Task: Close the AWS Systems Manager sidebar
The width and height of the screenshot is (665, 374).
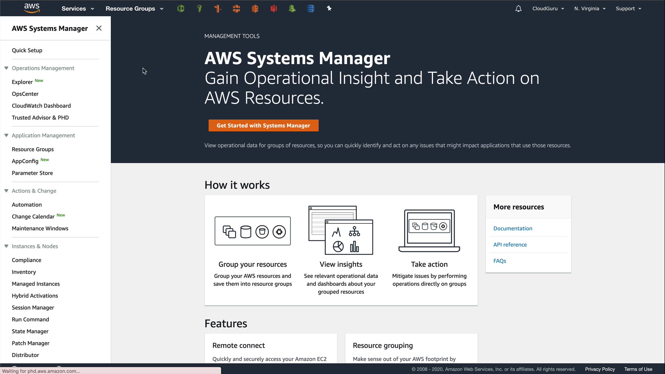Action: pos(99,28)
